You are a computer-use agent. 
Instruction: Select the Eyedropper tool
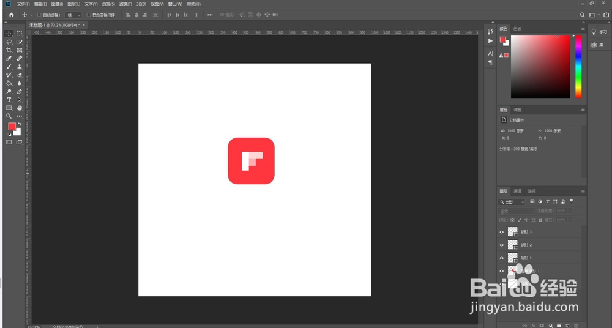pyautogui.click(x=9, y=59)
